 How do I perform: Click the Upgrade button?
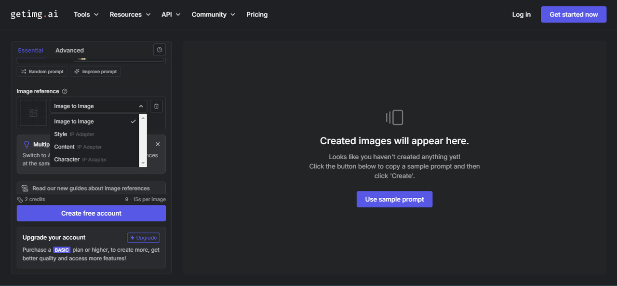tap(143, 238)
